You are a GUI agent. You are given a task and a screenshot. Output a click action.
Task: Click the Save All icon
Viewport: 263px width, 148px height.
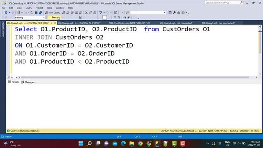(40, 13)
